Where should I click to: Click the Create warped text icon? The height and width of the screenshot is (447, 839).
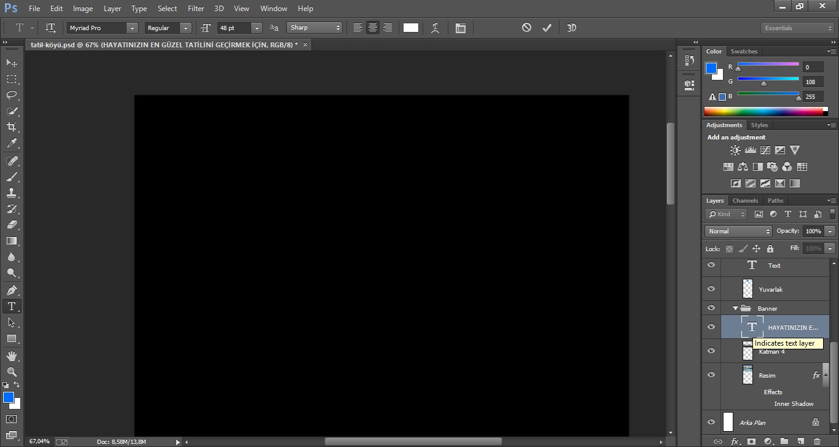click(435, 28)
